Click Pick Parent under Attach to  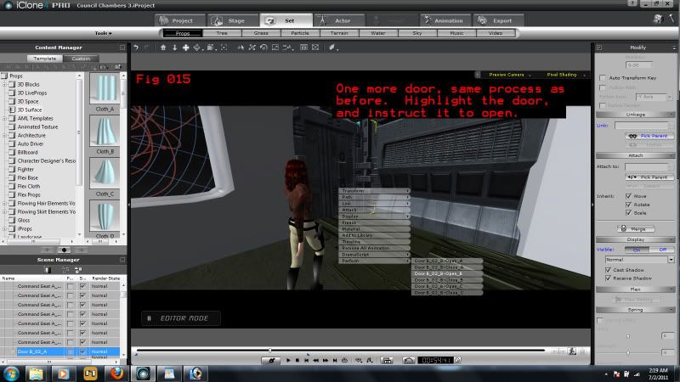649,177
